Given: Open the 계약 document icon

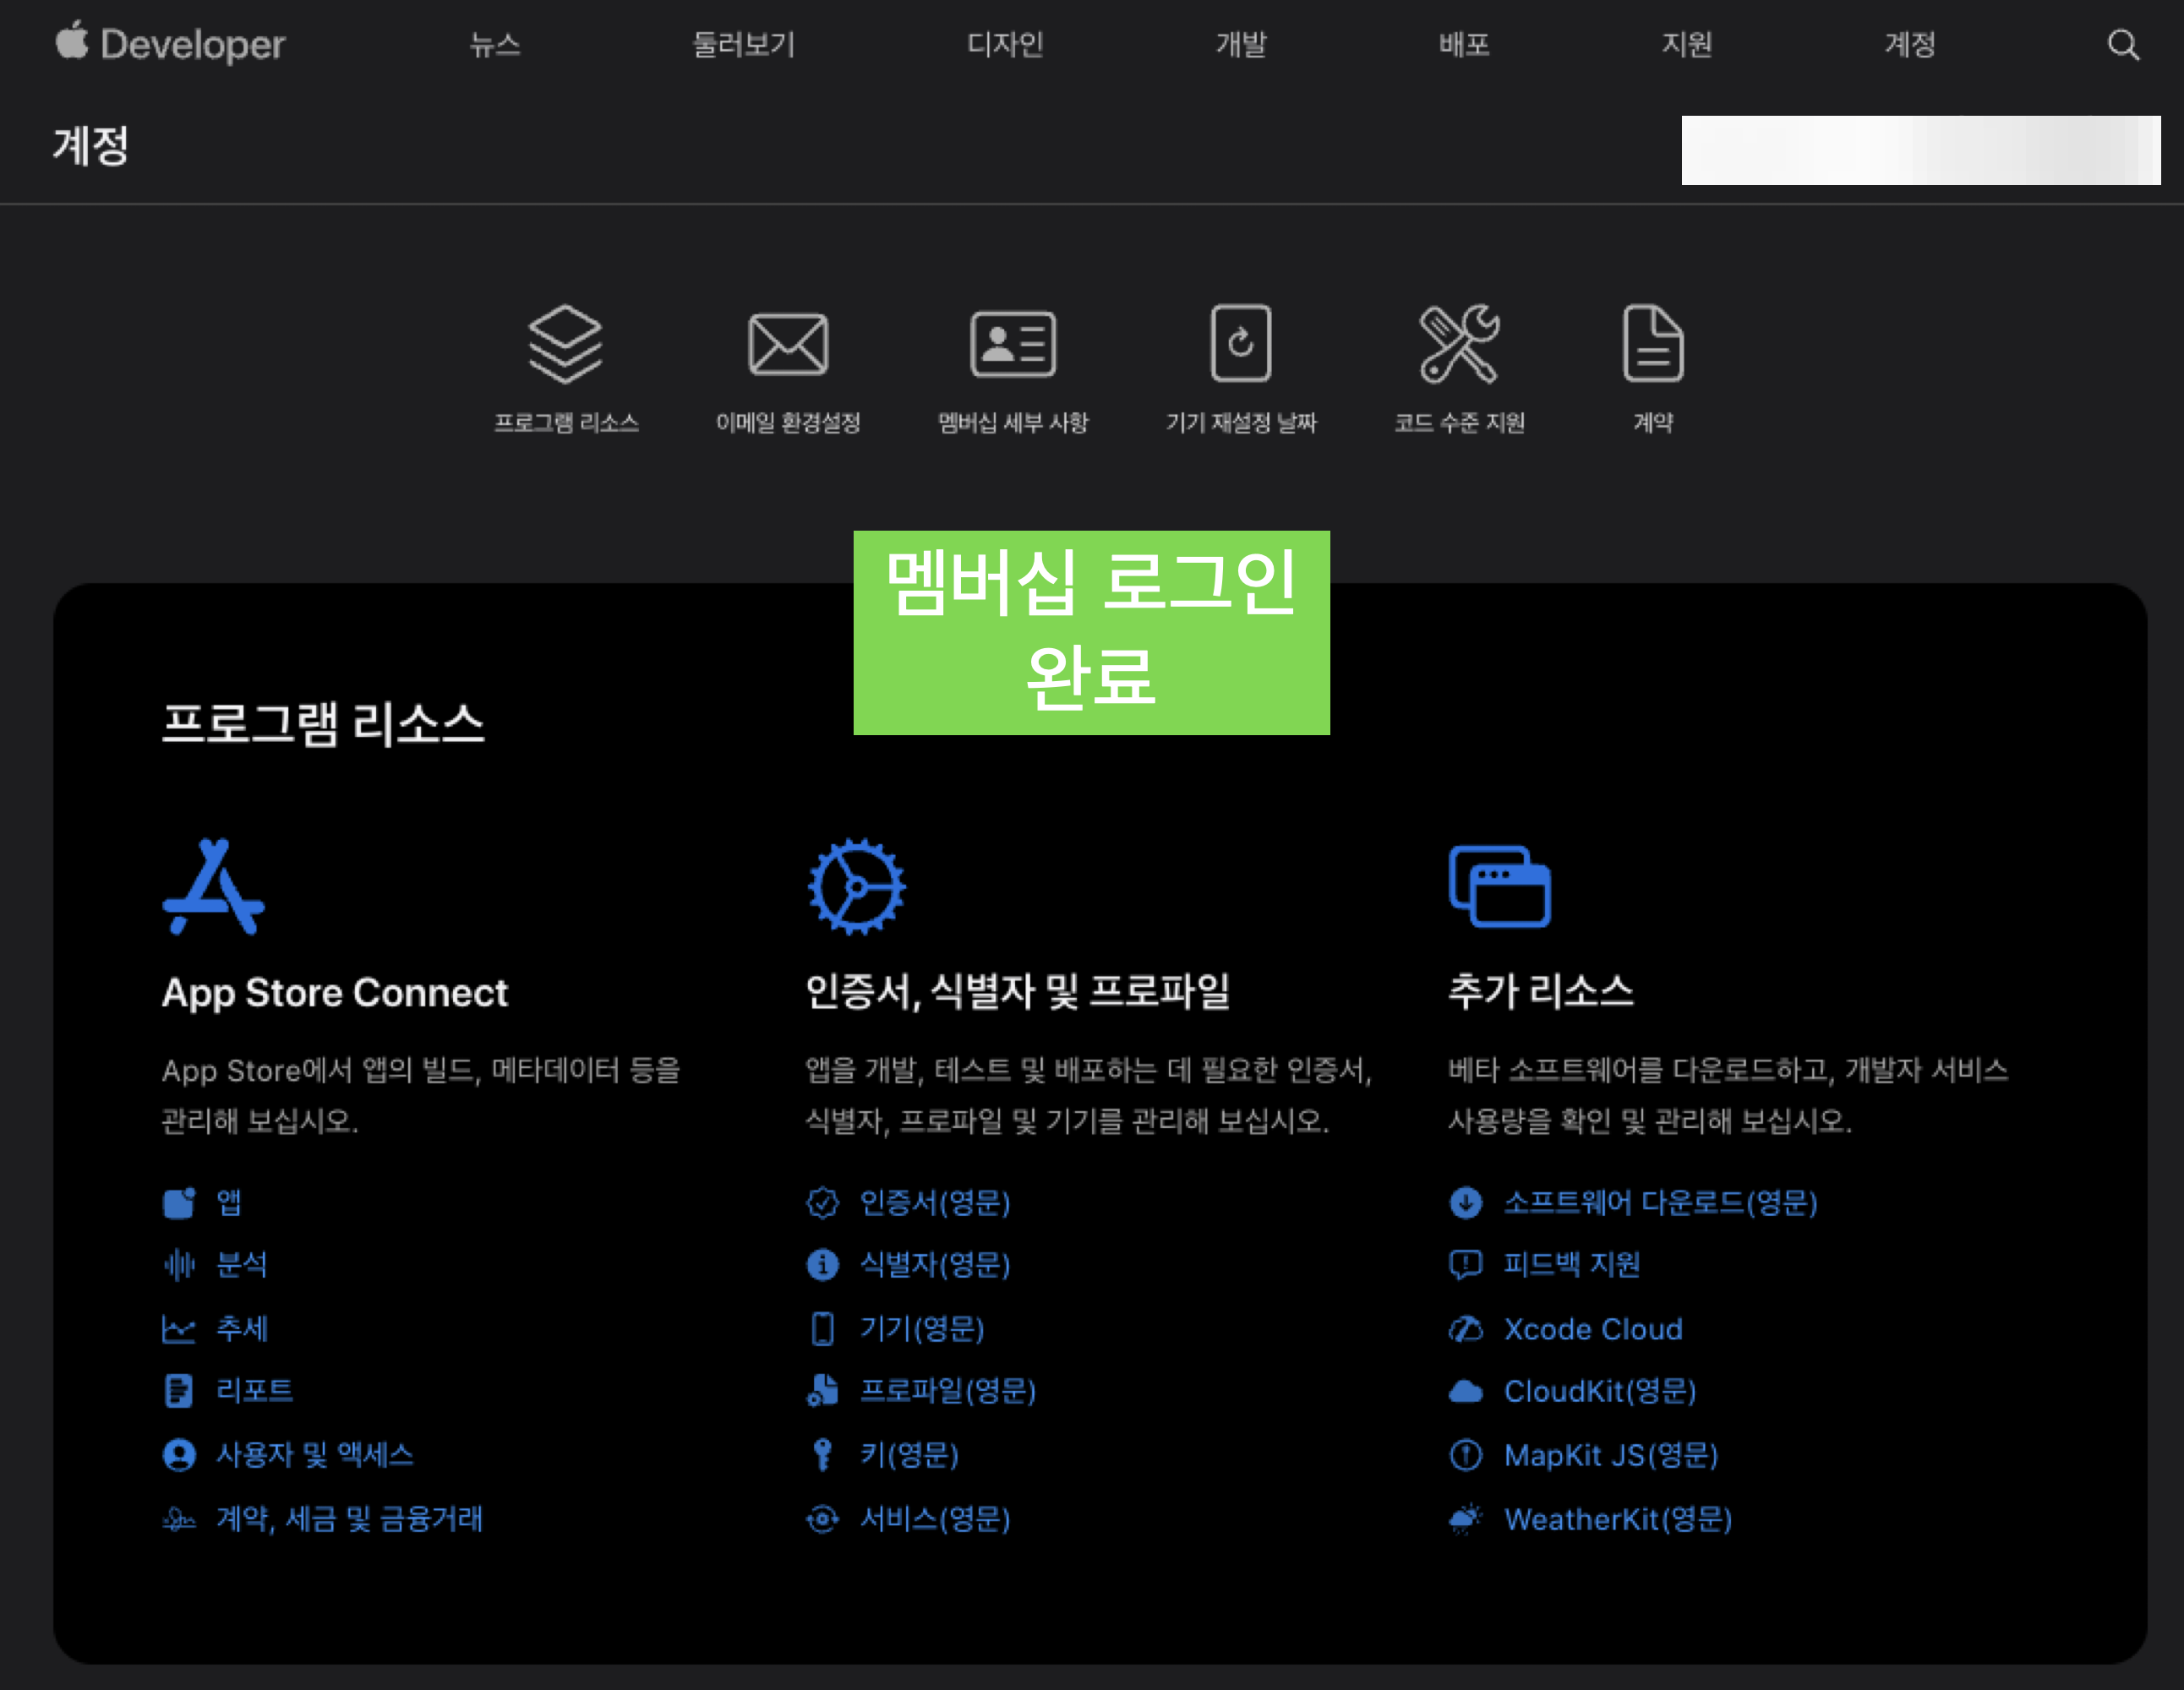Looking at the screenshot, I should (1652, 344).
